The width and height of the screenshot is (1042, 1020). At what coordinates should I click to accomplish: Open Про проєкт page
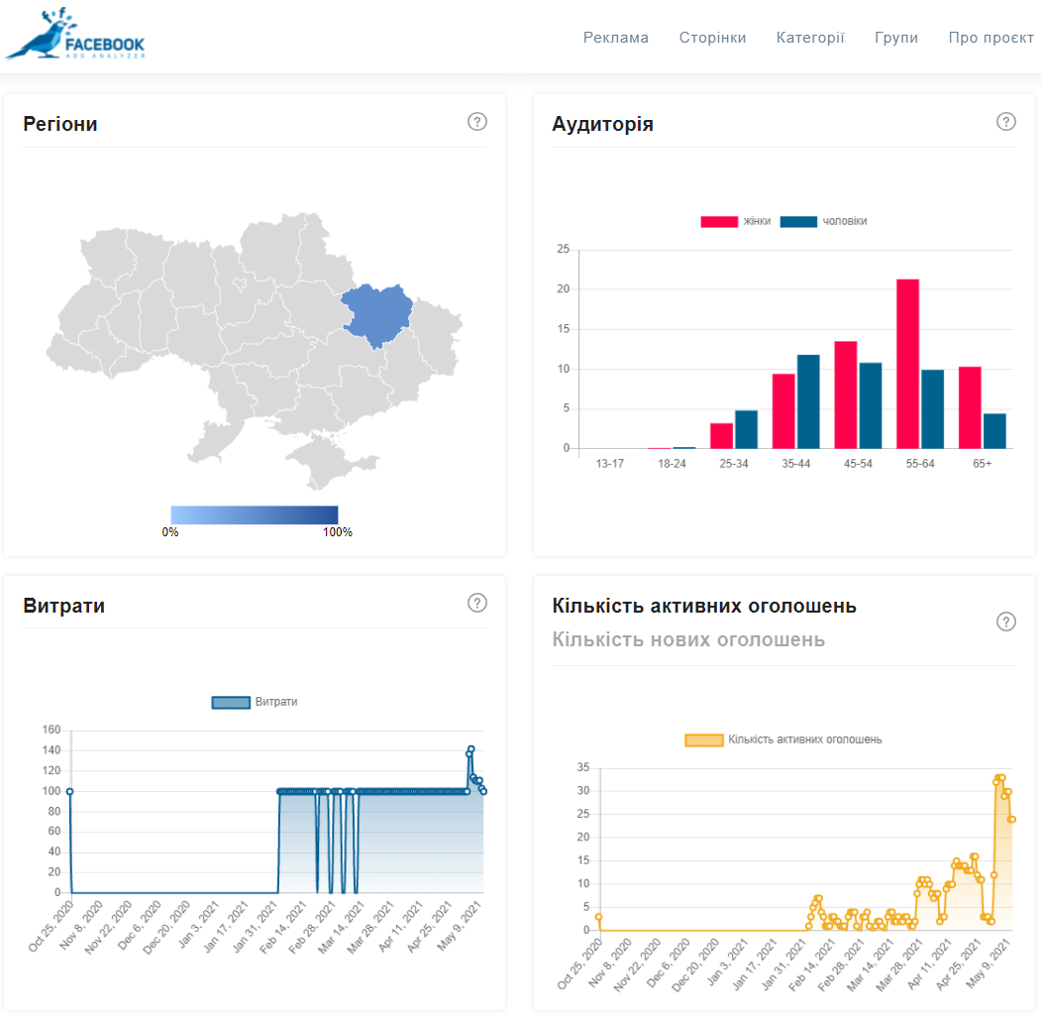[x=990, y=38]
